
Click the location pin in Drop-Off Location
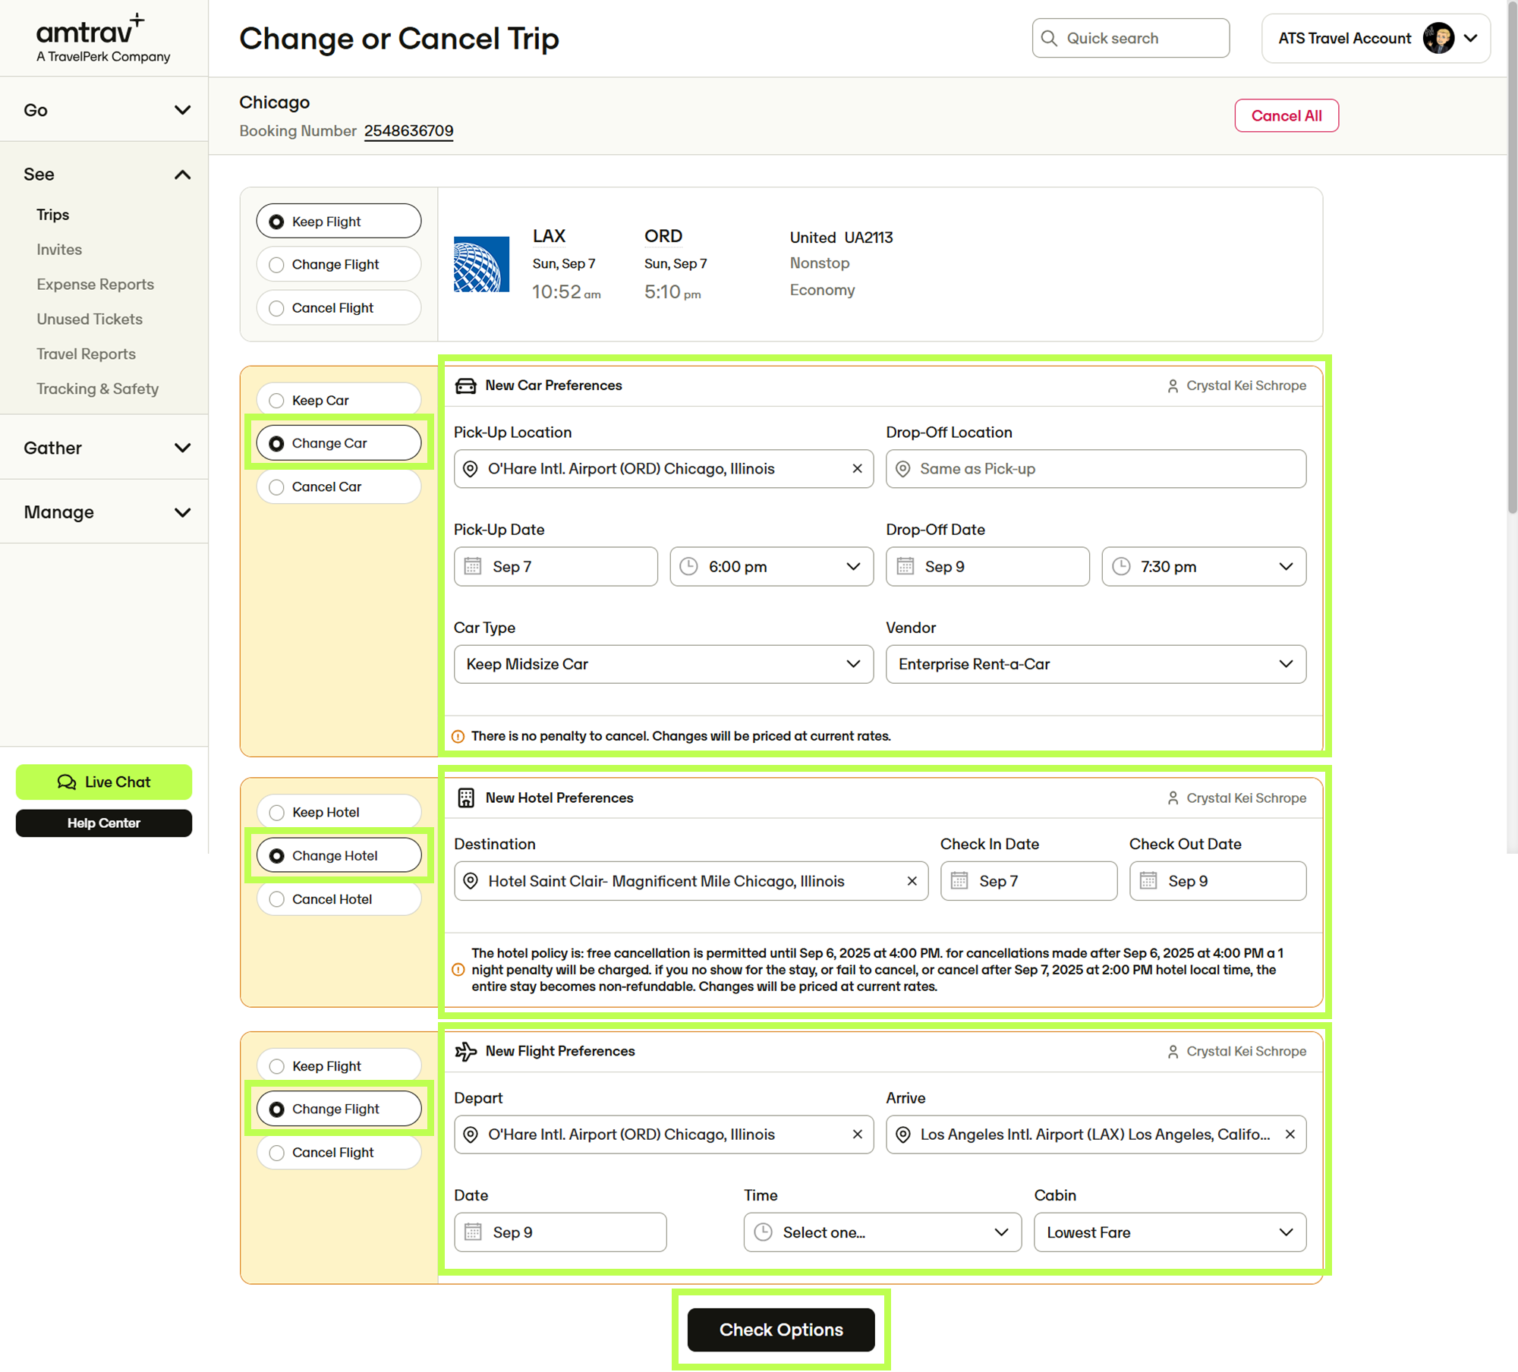(x=903, y=469)
